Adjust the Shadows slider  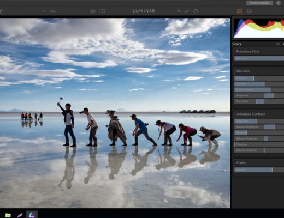pyautogui.click(x=259, y=144)
